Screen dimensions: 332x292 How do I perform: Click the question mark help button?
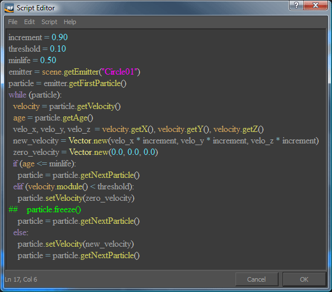point(296,5)
